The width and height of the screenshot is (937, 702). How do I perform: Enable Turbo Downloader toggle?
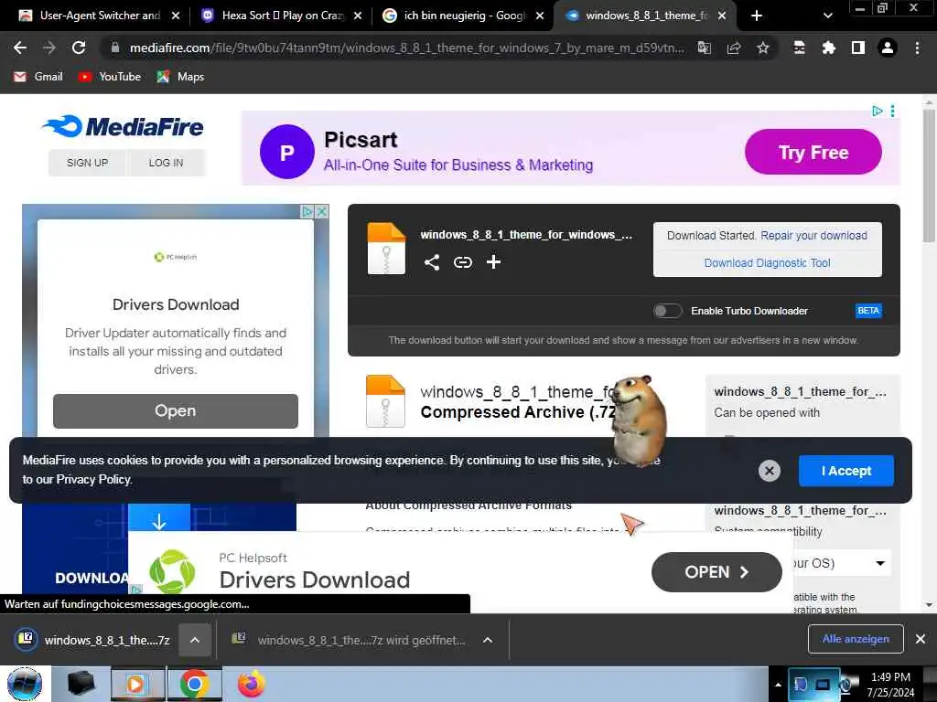[x=667, y=311]
